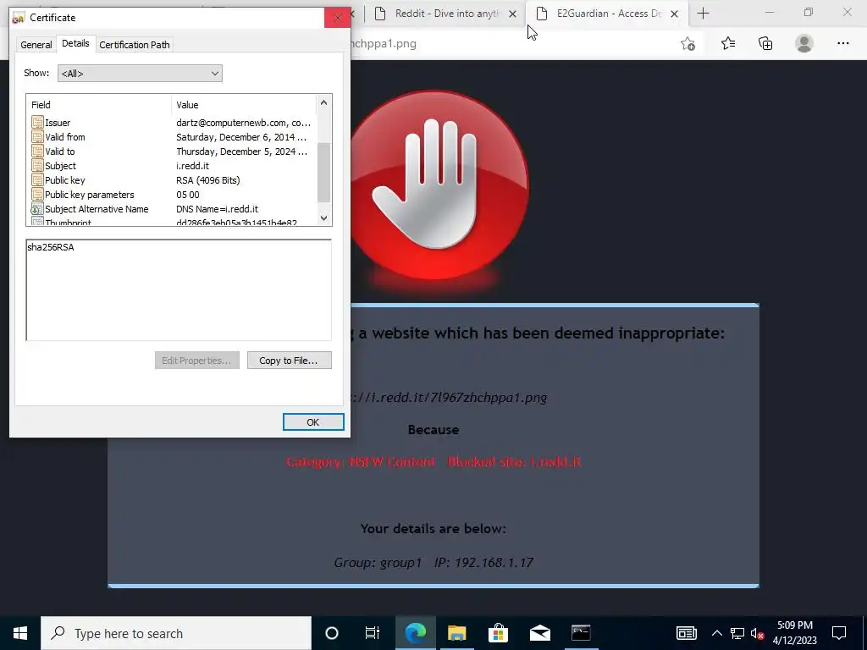This screenshot has width=867, height=650.
Task: Open Edge Settings and more menu
Action: 842,43
